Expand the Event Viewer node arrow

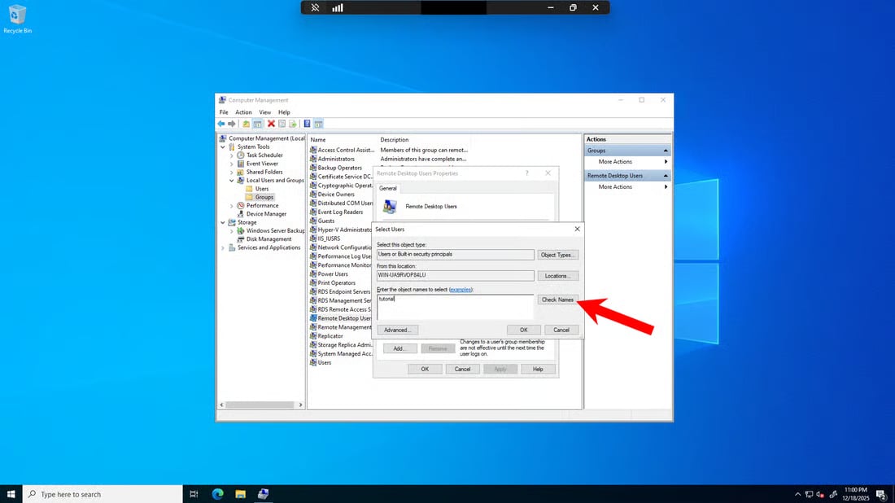tap(232, 164)
